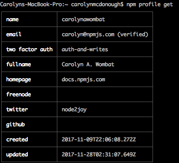
Task: Click the 'npm profile get' command text
Action: point(149,4)
